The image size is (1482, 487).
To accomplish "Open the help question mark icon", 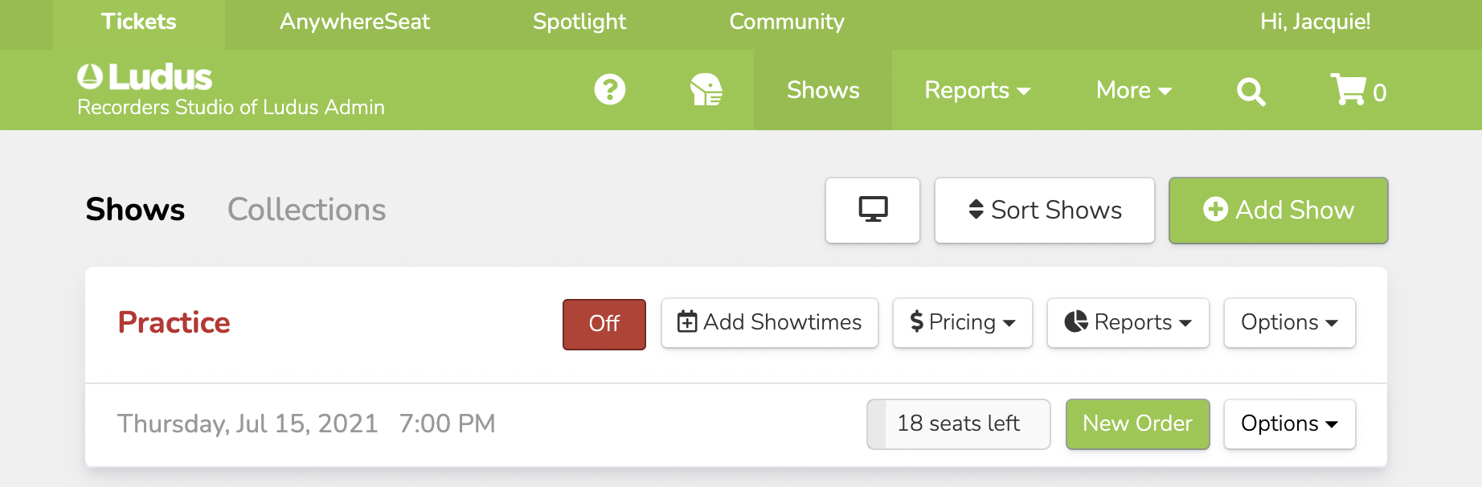I will (609, 89).
